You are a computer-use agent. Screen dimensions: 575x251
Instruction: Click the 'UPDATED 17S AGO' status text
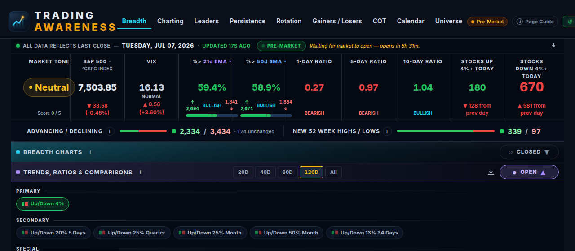pyautogui.click(x=226, y=46)
